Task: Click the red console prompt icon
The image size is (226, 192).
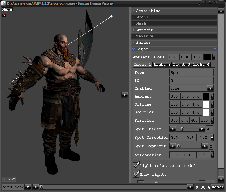Action: coord(4,15)
